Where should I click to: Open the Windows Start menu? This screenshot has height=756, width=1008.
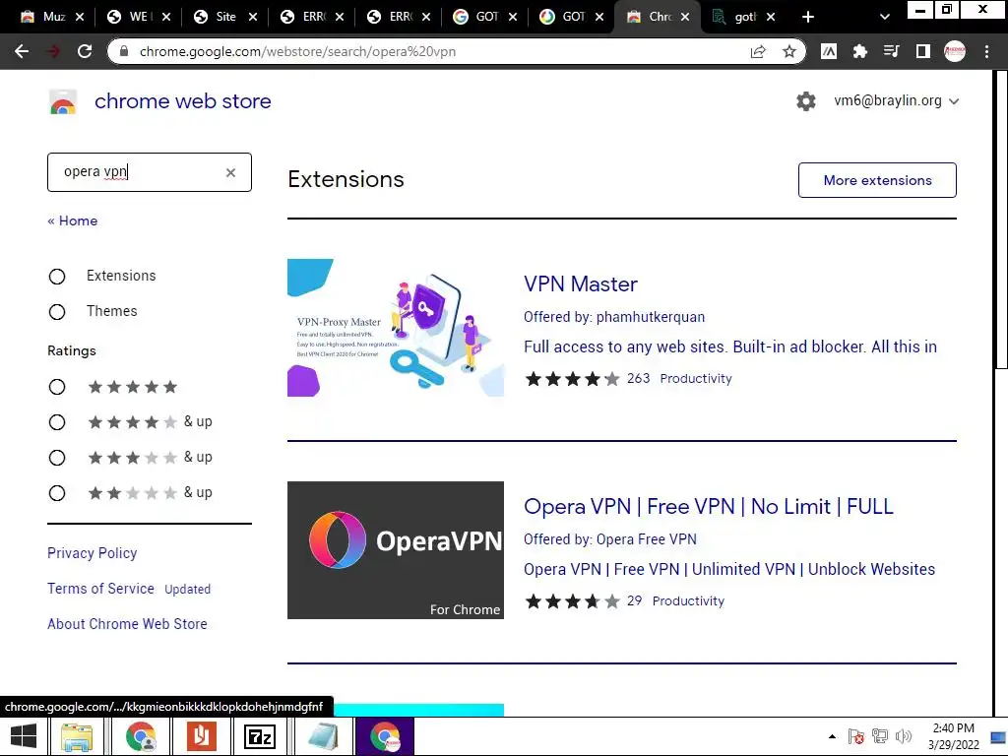point(24,736)
